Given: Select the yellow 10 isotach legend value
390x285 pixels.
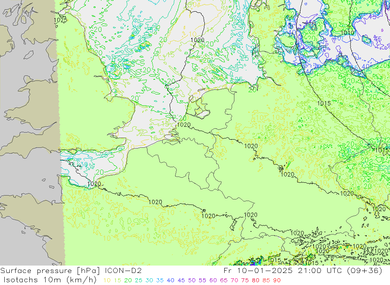Looking at the screenshot, I should coord(107,280).
